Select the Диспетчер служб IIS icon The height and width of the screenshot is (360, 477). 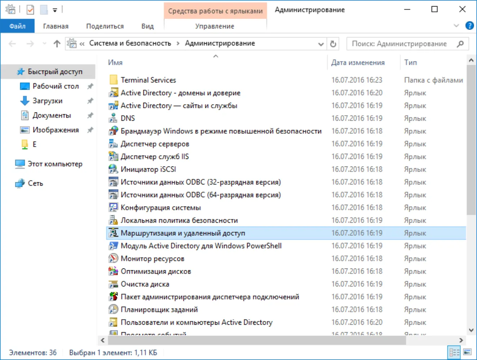[x=113, y=156]
